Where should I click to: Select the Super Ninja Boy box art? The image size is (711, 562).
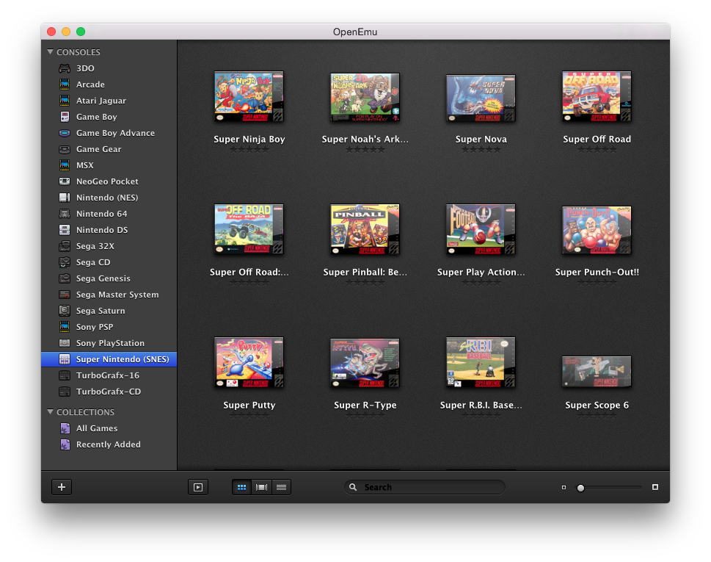coord(249,96)
